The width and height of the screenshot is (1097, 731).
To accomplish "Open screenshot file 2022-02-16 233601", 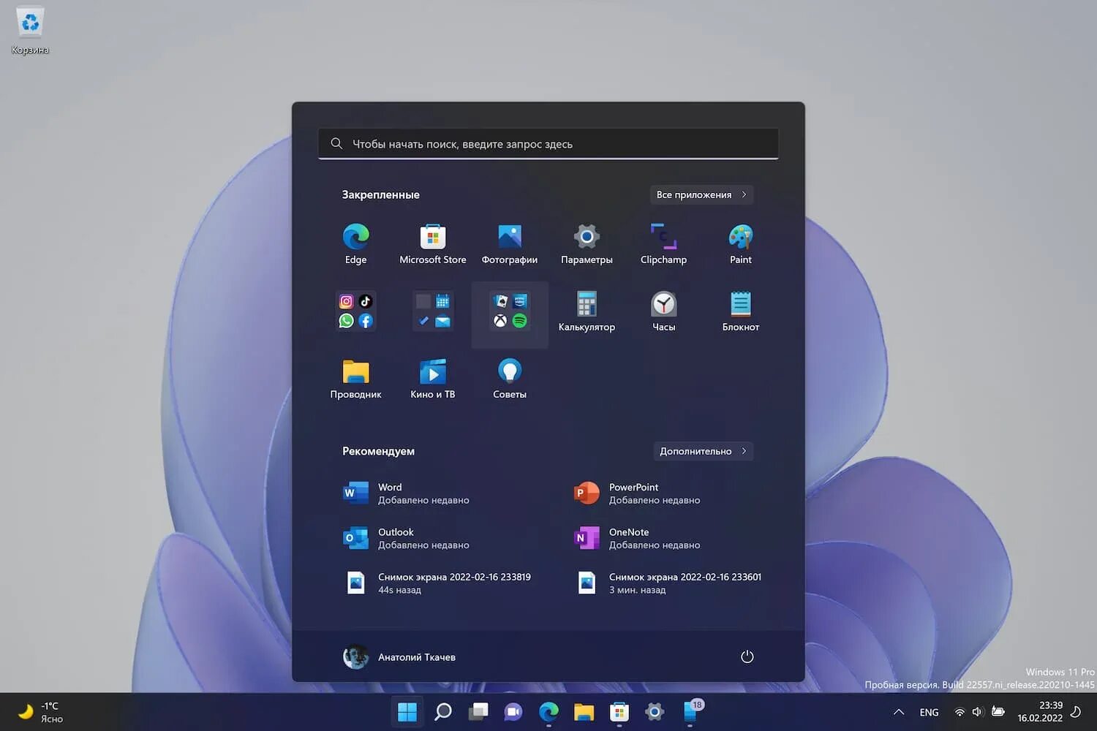I will click(x=668, y=583).
